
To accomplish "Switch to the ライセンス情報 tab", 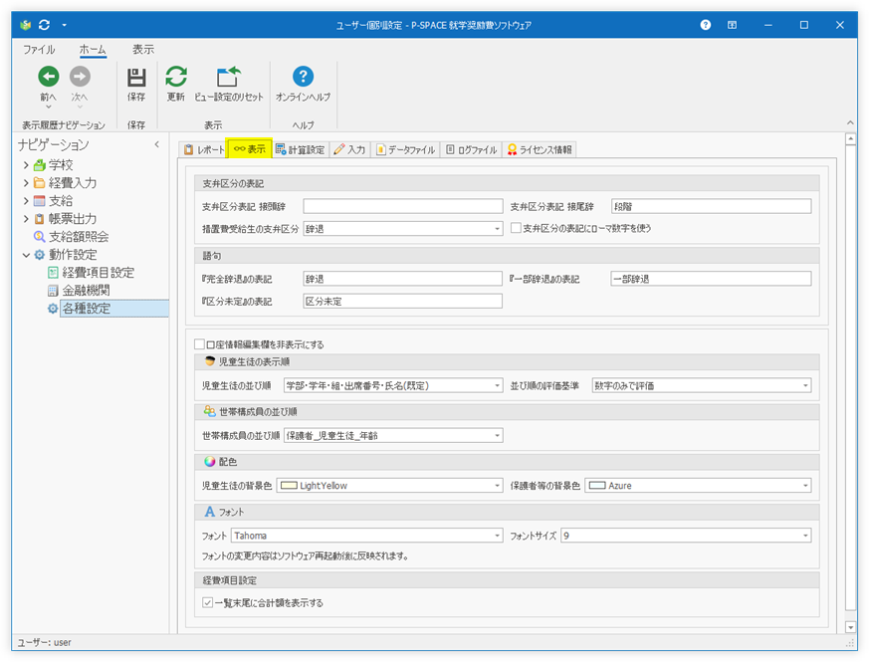I will [x=540, y=149].
